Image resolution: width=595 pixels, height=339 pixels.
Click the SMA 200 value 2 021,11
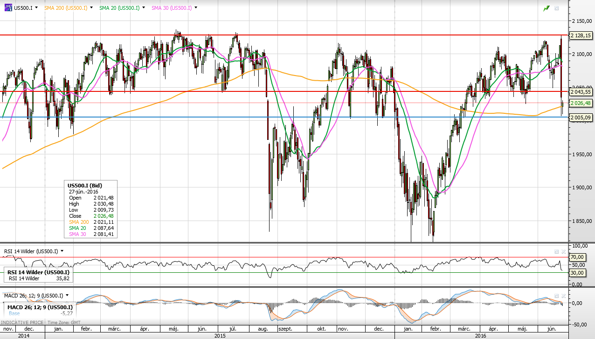coord(104,222)
